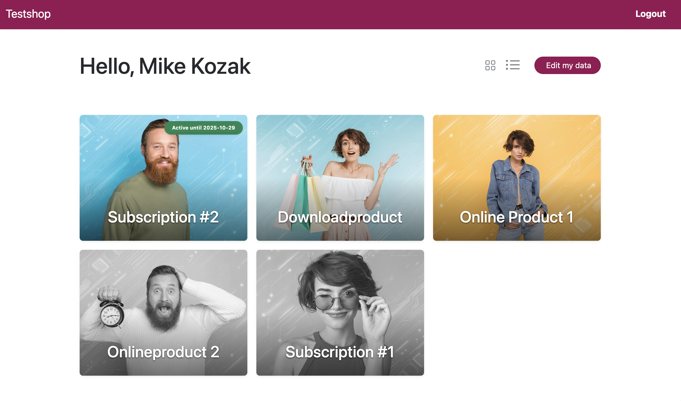Click the Active until 2025-10-29 badge

pyautogui.click(x=203, y=128)
